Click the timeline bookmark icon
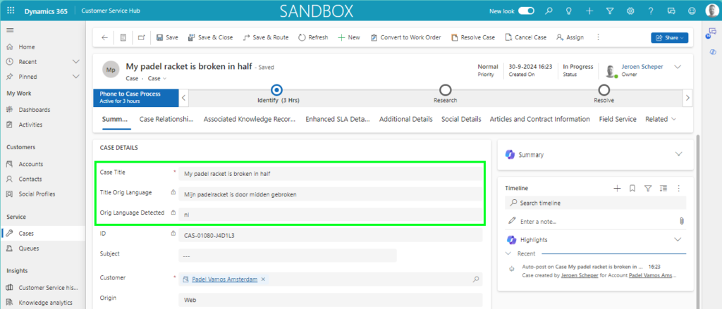 (632, 188)
